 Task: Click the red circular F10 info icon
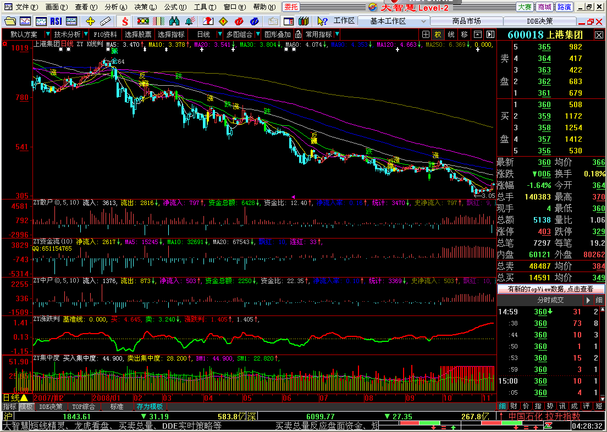pyautogui.click(x=239, y=21)
